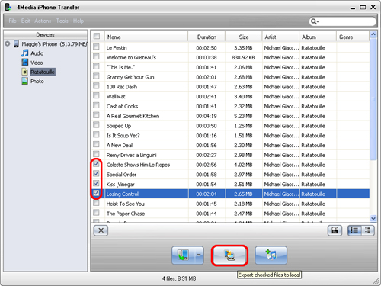Check the Heist To See You checkbox

96,203
